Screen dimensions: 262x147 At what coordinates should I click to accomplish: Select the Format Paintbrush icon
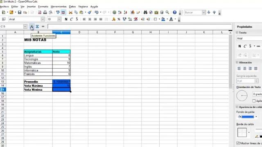pos(90,12)
